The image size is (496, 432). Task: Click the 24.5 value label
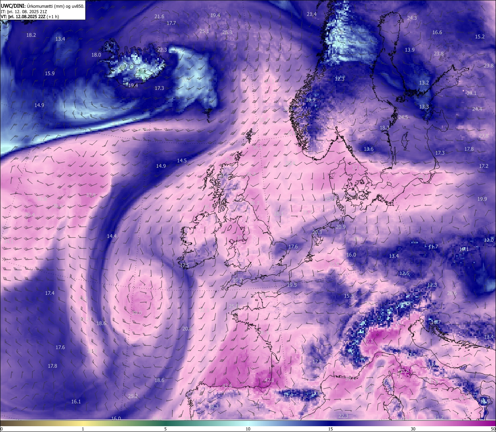point(403,117)
